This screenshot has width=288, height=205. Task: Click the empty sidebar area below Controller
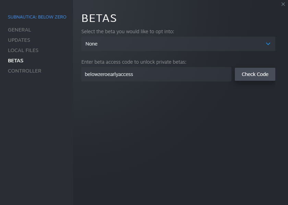pos(36,137)
